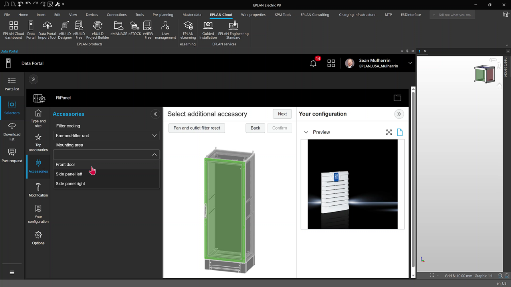Collapse the Accessories panel
This screenshot has width=511, height=287.
click(x=155, y=114)
